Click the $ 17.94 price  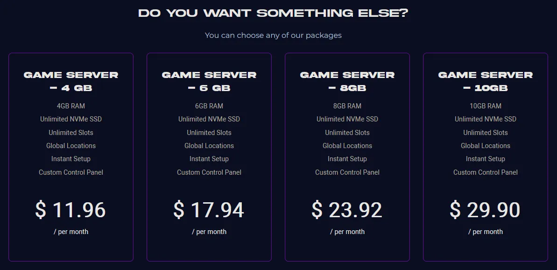pos(209,210)
